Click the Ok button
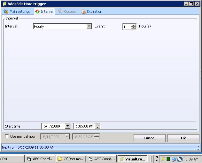202x163 pixels. pos(183,138)
